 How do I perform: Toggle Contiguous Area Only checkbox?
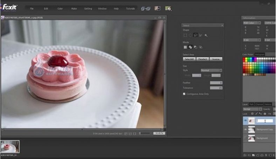coord(184,94)
